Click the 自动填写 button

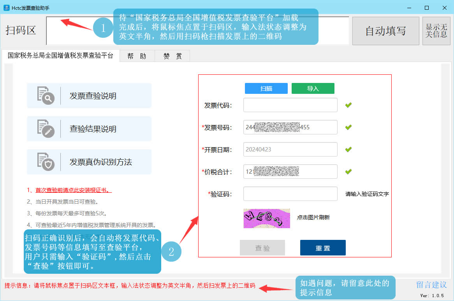click(x=385, y=31)
